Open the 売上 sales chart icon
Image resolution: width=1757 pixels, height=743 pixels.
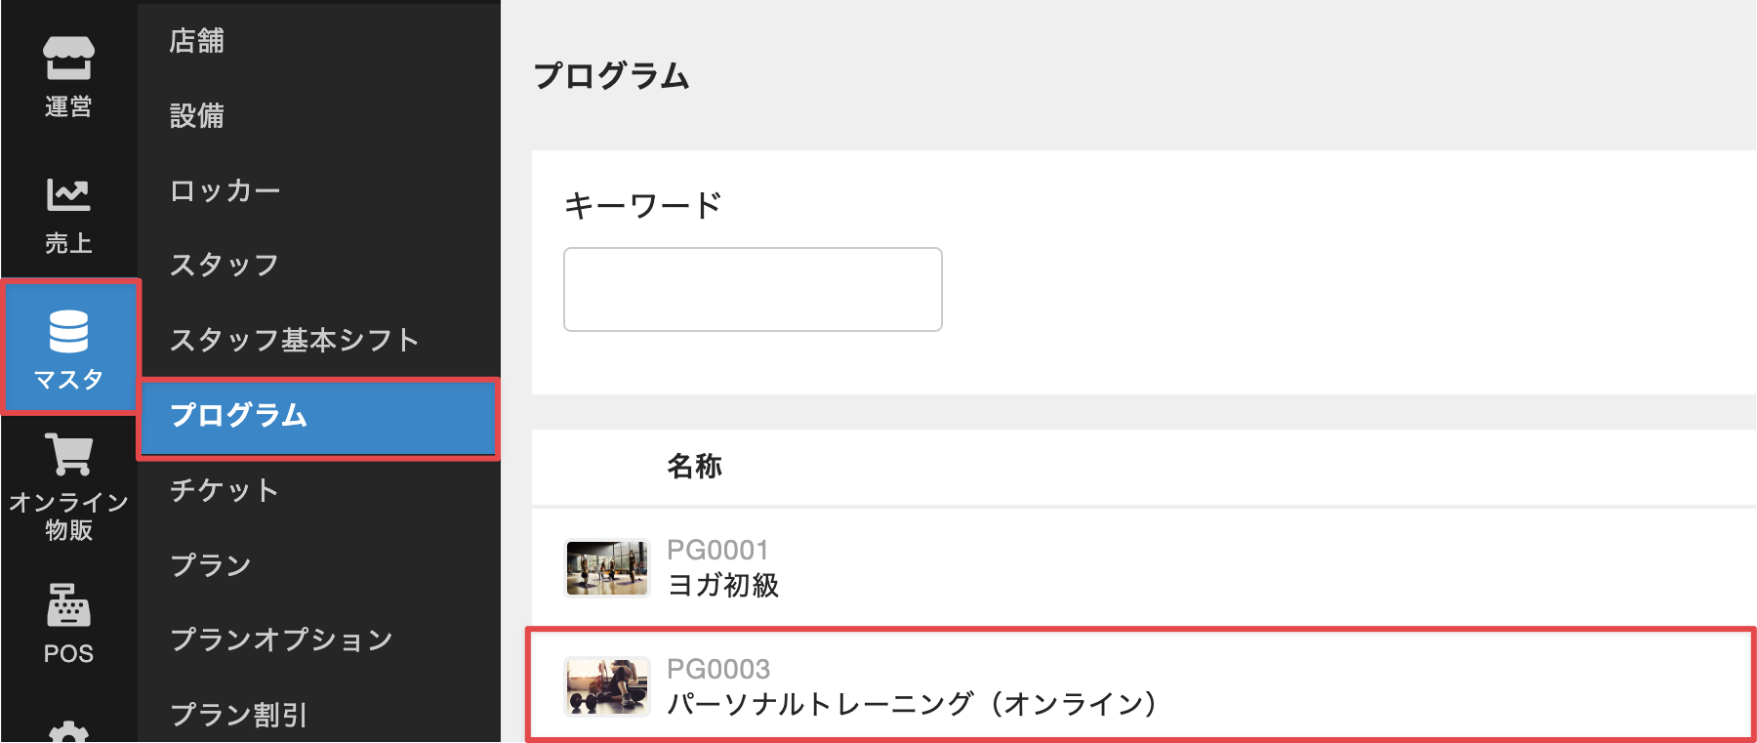coord(68,195)
